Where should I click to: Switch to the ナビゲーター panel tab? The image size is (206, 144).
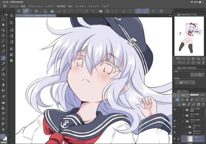click(185, 15)
